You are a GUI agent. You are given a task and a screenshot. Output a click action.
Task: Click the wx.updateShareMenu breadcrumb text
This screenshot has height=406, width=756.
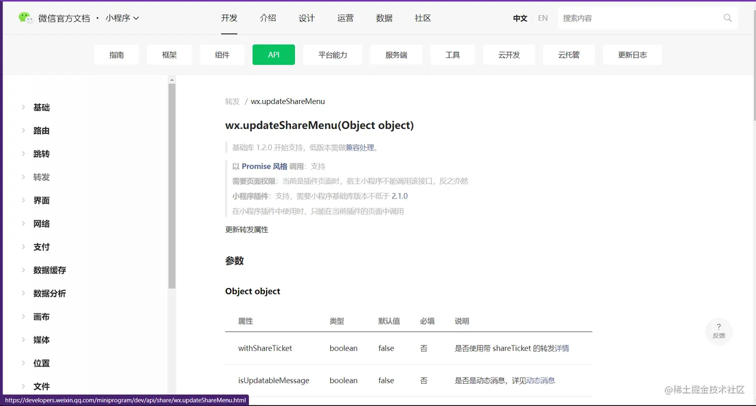point(288,101)
